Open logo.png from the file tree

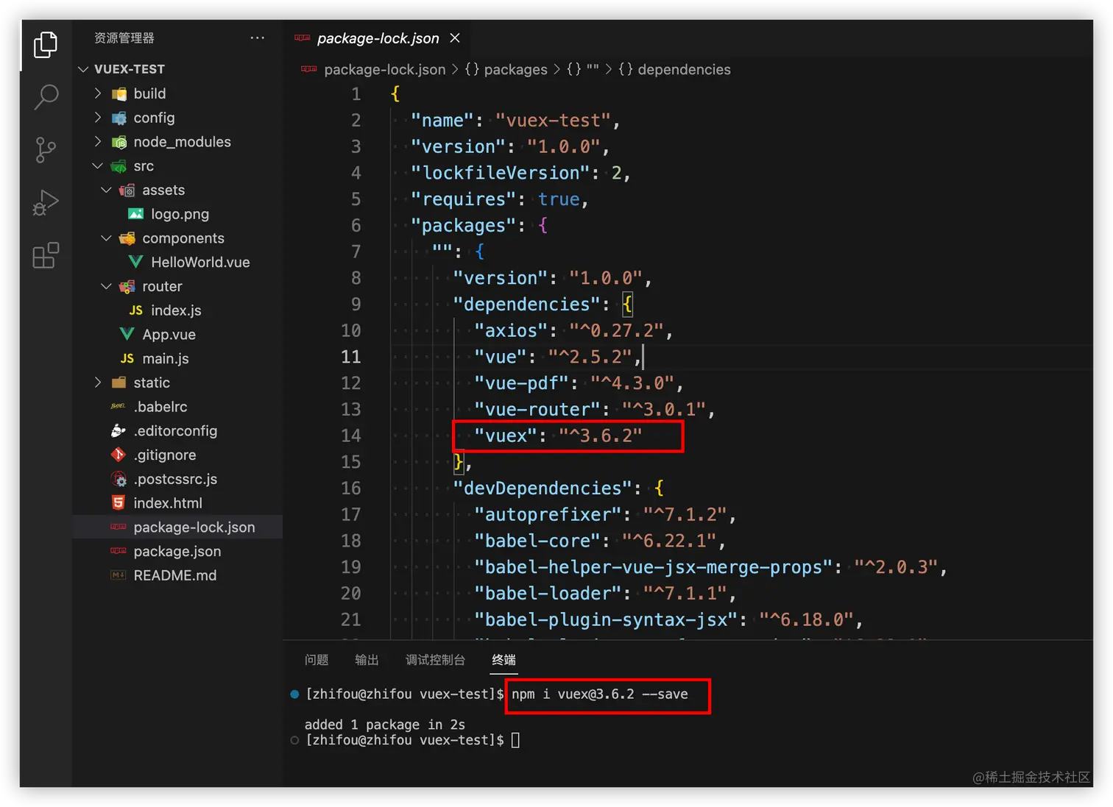pos(180,214)
